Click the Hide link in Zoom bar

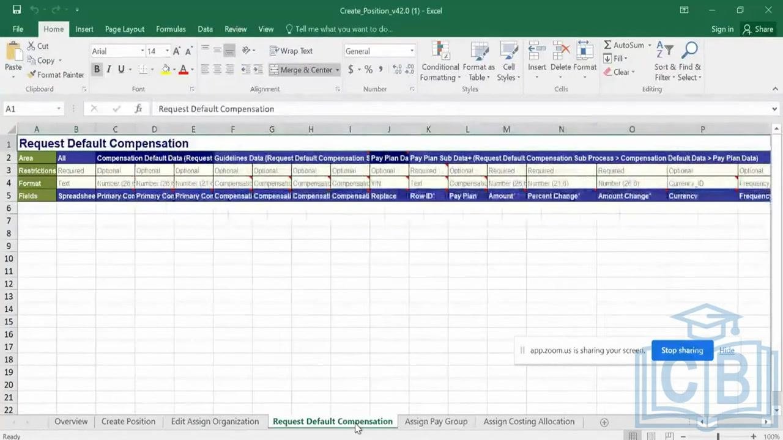pyautogui.click(x=727, y=350)
